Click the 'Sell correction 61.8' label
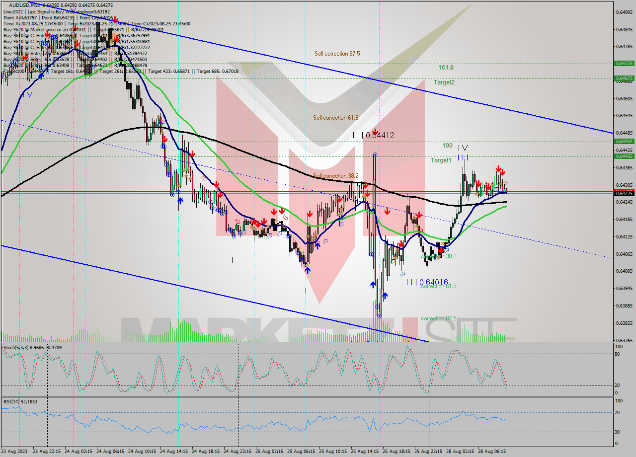636x457 pixels. click(x=336, y=118)
